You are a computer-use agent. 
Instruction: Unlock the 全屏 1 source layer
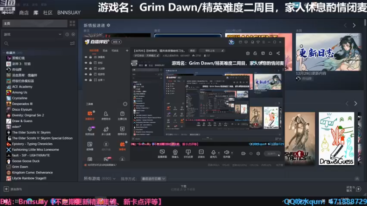point(90,80)
